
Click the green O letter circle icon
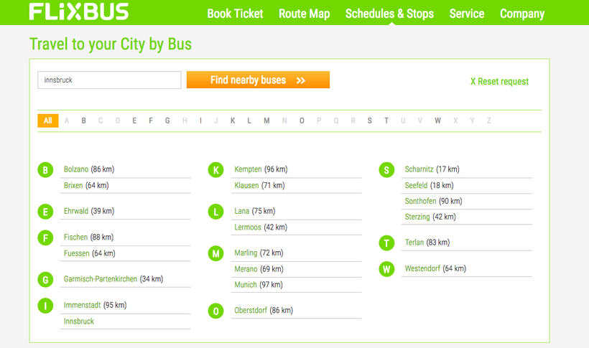pos(215,311)
